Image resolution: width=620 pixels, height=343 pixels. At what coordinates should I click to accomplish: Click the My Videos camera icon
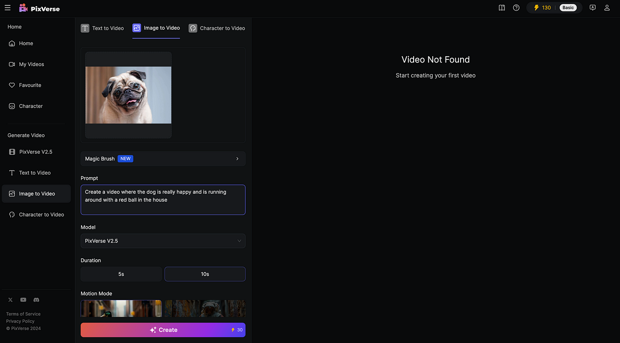(x=12, y=64)
